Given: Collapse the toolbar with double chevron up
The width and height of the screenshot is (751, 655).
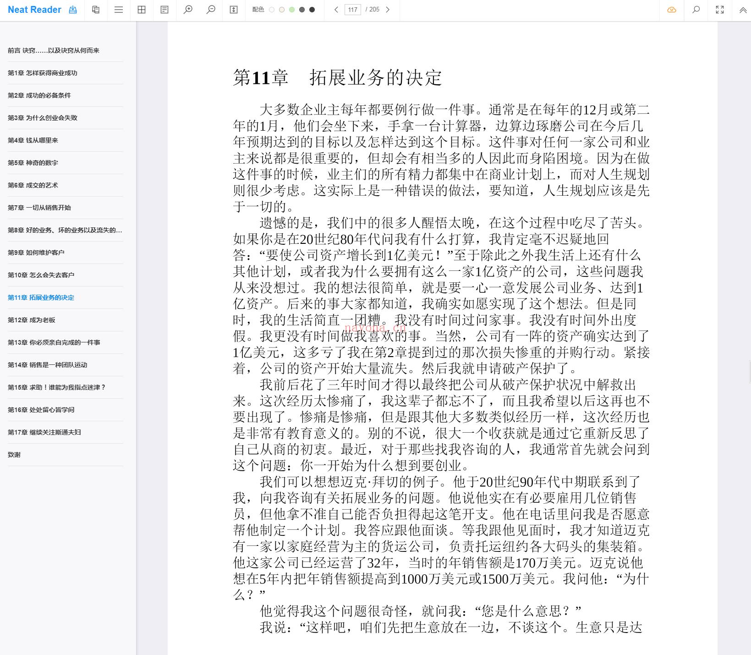Looking at the screenshot, I should 743,10.
